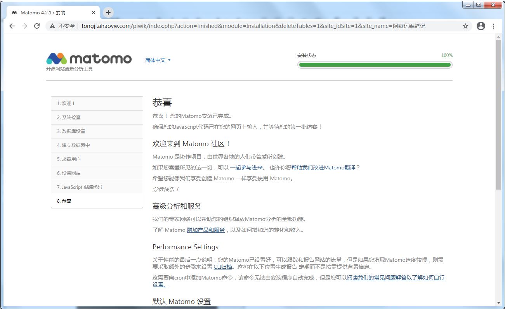
Task: Bookmark this page with the star icon
Action: pyautogui.click(x=465, y=26)
